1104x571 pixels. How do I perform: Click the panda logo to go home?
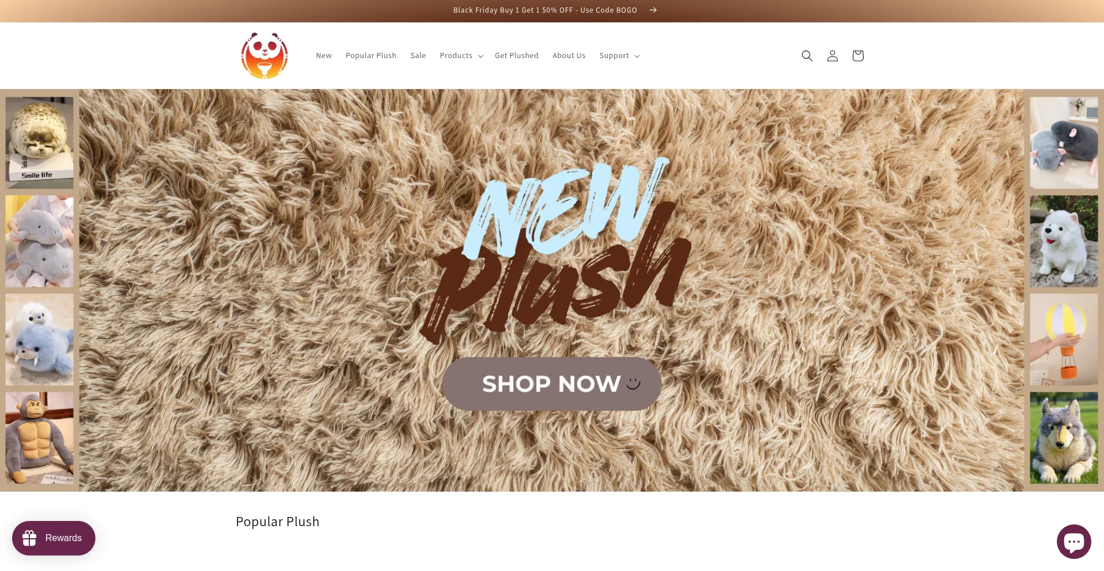tap(264, 56)
